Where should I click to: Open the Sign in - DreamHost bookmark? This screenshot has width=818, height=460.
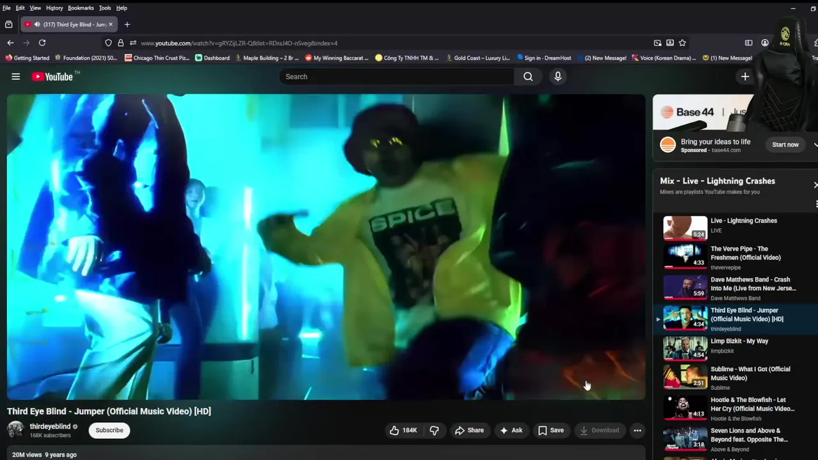(x=544, y=58)
